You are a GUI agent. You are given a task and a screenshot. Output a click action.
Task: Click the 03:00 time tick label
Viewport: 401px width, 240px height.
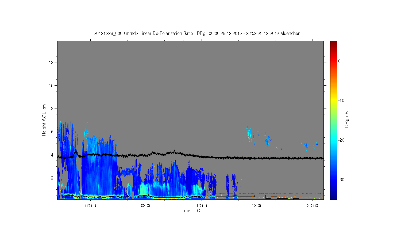(91, 206)
